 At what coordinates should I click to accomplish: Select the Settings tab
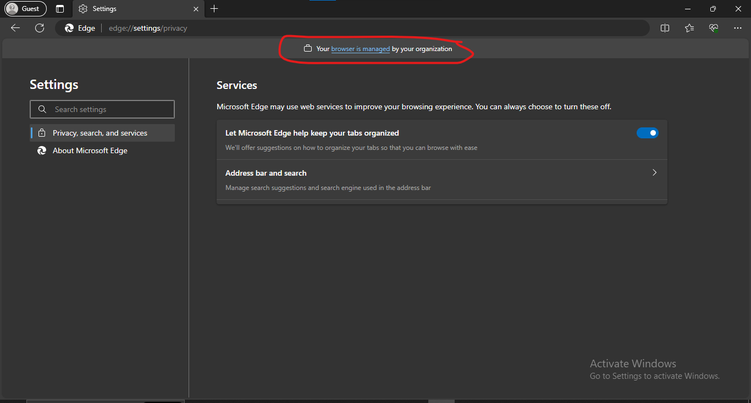(139, 9)
